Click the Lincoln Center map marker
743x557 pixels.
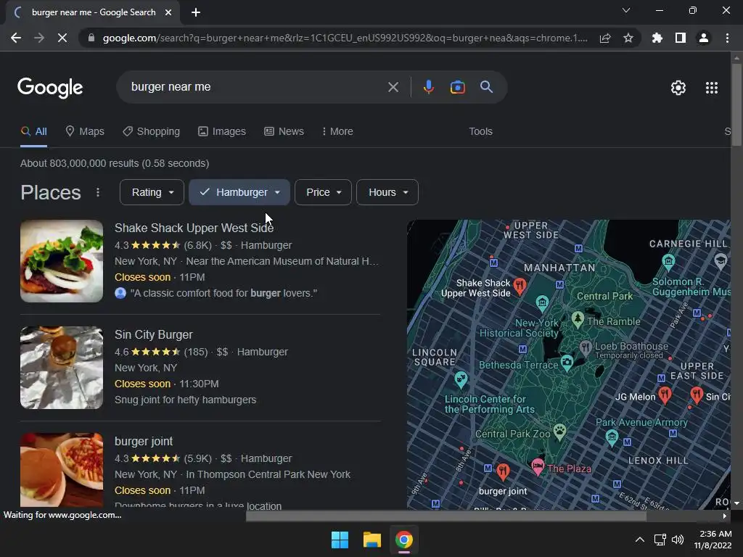[x=461, y=379]
